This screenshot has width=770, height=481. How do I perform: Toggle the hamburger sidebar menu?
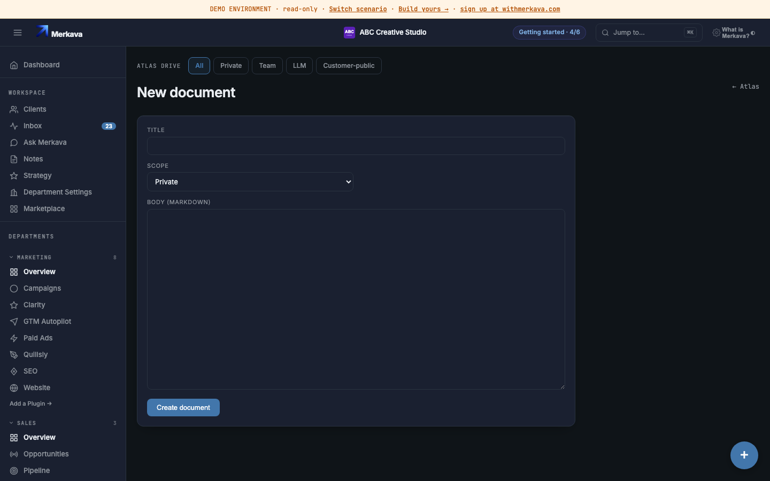[x=18, y=33]
